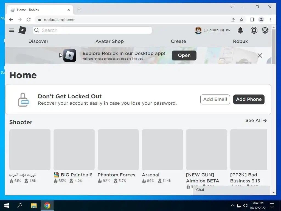Click the Add Phone button
The width and height of the screenshot is (281, 211).
tap(249, 99)
